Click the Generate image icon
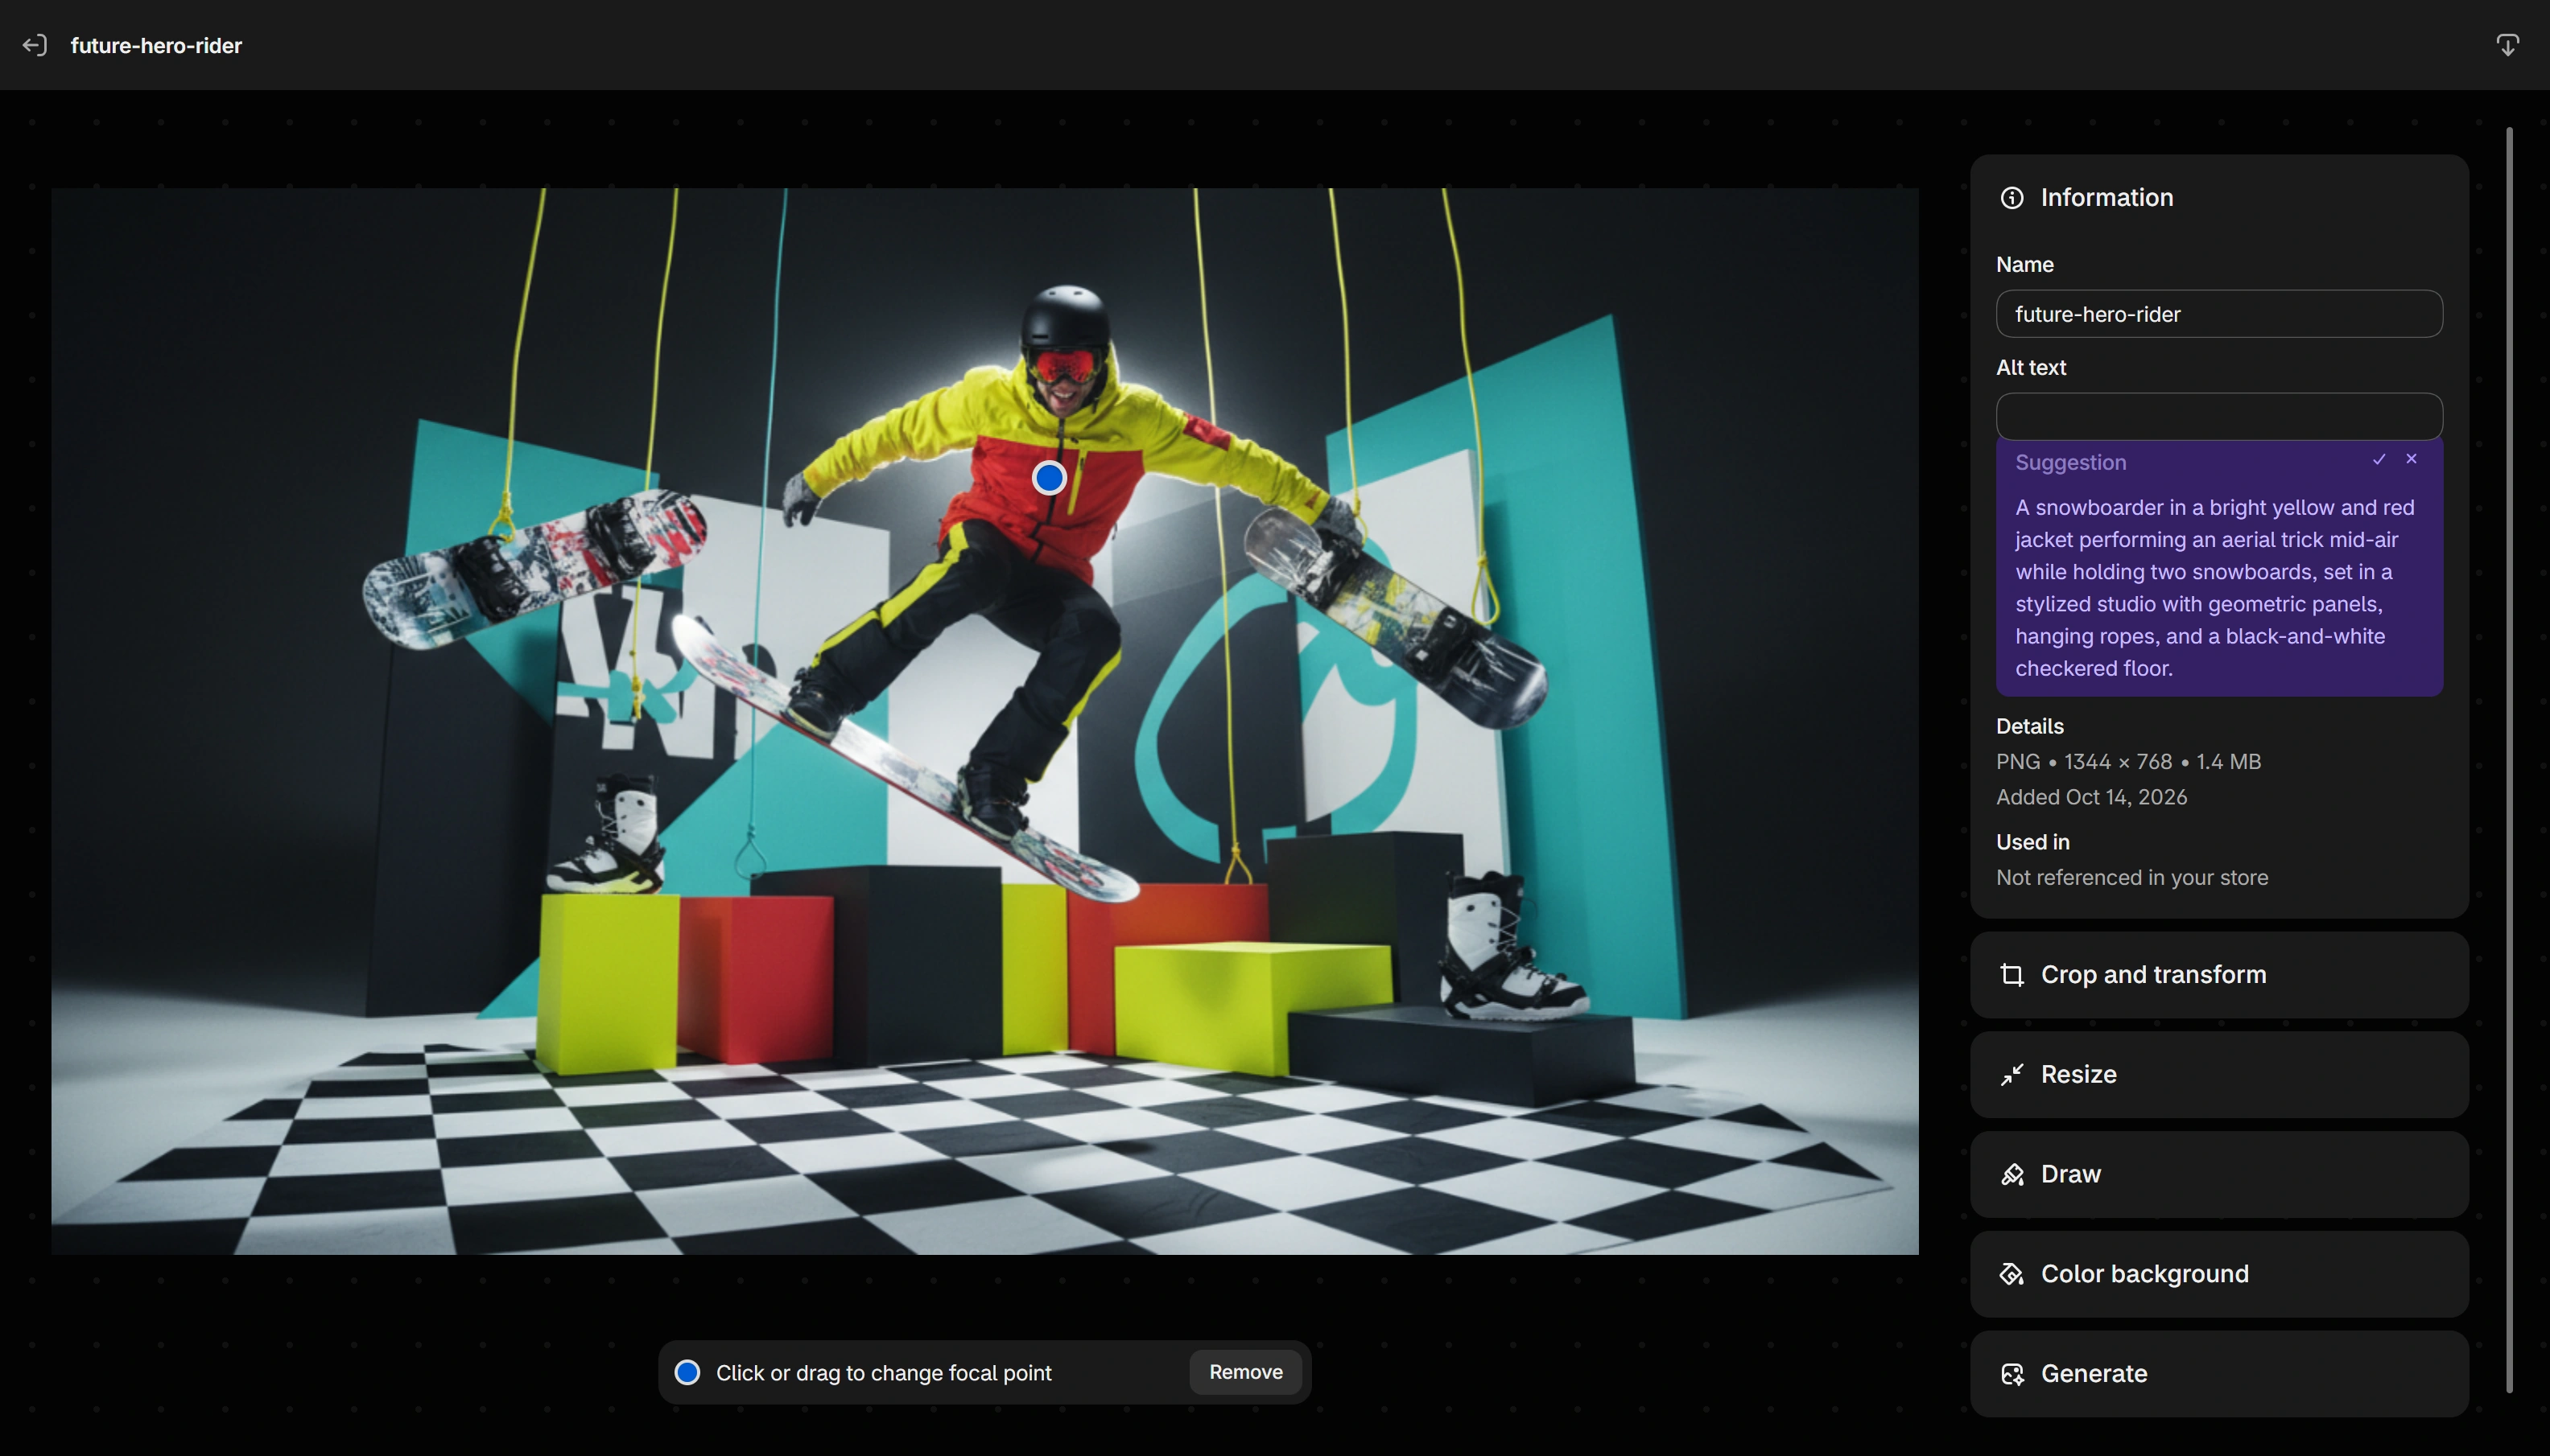 [x=2012, y=1374]
